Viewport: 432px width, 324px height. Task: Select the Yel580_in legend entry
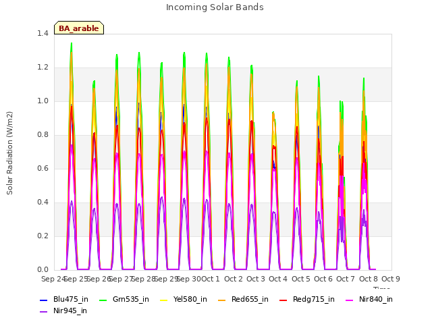[x=184, y=299]
